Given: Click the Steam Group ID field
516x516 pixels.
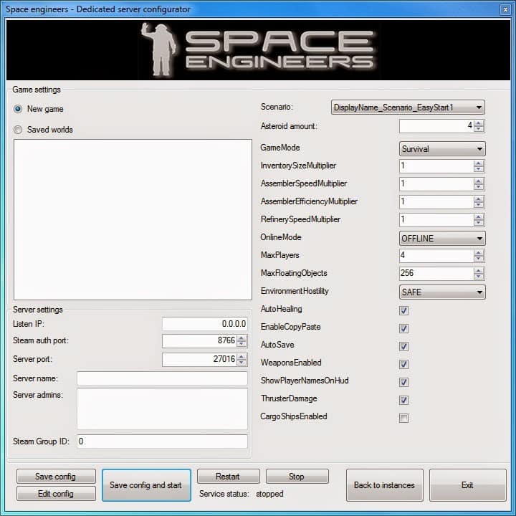Looking at the screenshot, I should [x=162, y=441].
